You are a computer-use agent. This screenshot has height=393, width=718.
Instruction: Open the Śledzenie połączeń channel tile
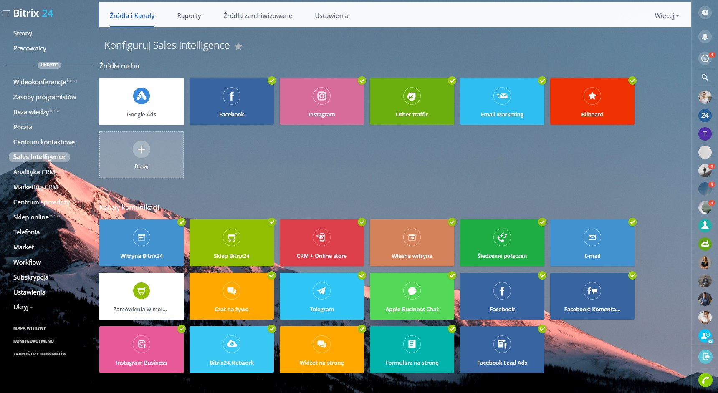pyautogui.click(x=502, y=243)
